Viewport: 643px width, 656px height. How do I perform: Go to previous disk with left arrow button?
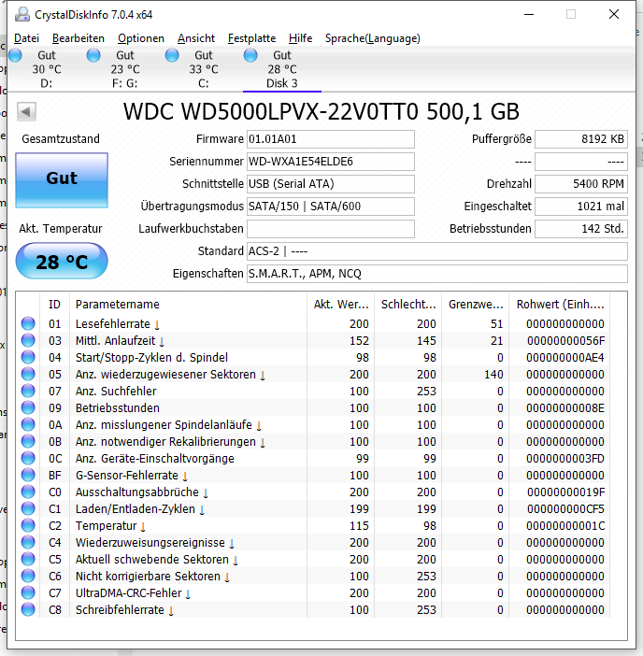click(26, 112)
